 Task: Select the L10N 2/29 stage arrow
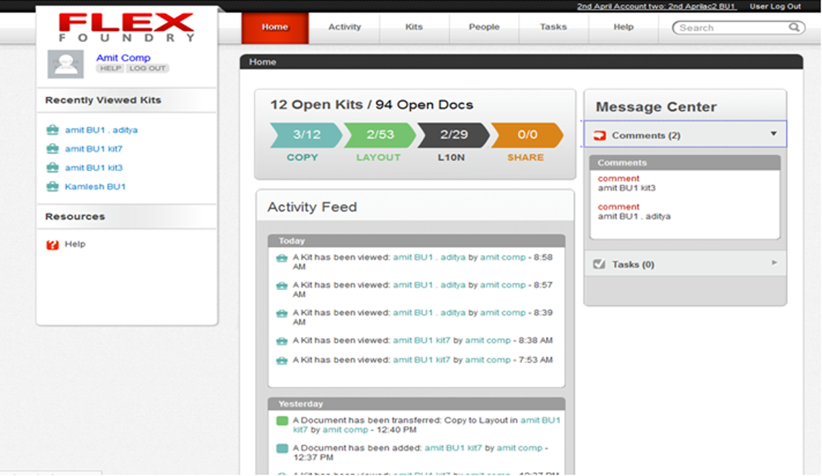(x=453, y=136)
